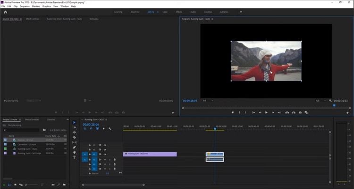Select the Type tool
The image size is (354, 189).
(74, 157)
